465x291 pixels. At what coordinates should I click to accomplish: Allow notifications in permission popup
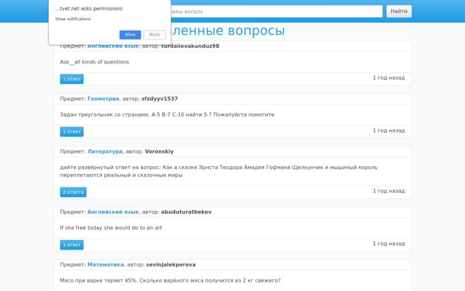pyautogui.click(x=130, y=35)
